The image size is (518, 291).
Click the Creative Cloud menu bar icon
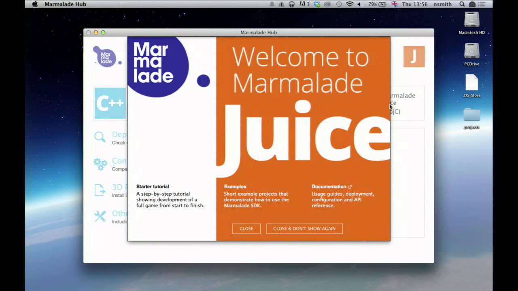click(x=328, y=4)
